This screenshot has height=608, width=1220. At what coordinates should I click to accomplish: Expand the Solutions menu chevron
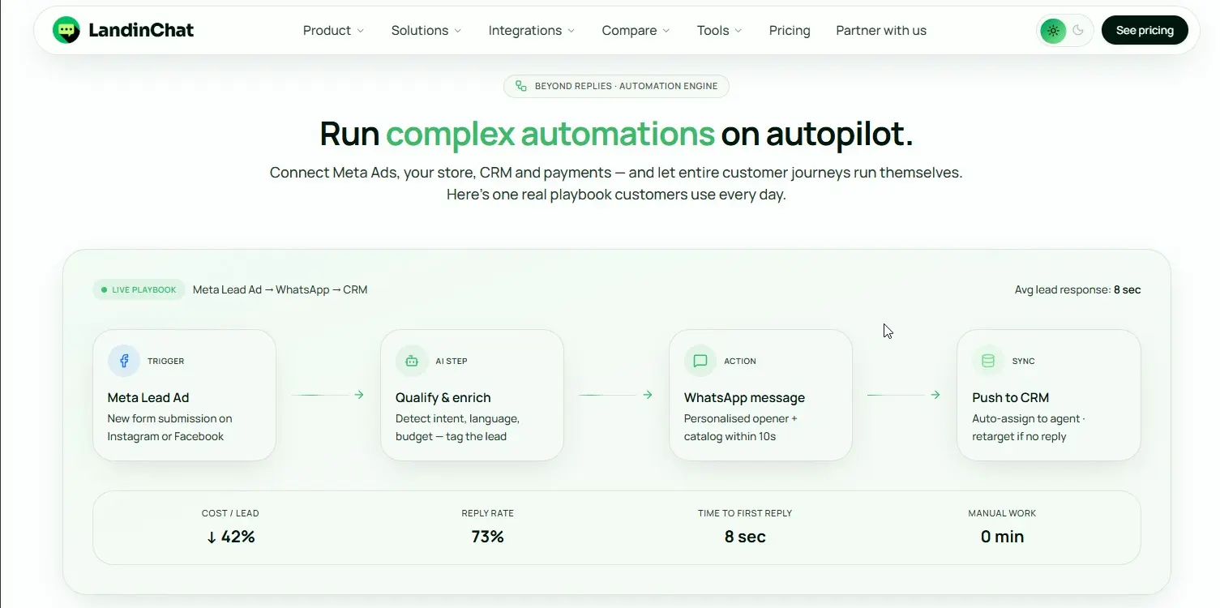[x=457, y=31]
